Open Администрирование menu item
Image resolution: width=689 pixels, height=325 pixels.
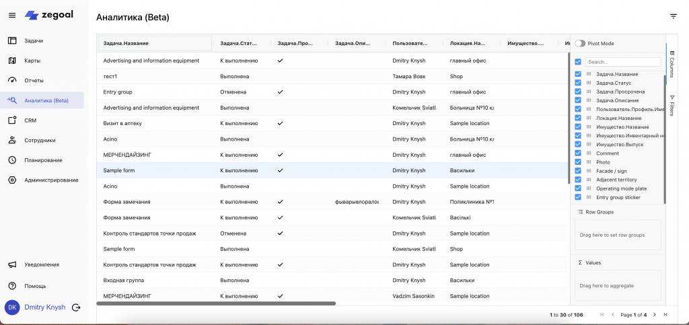tap(51, 180)
